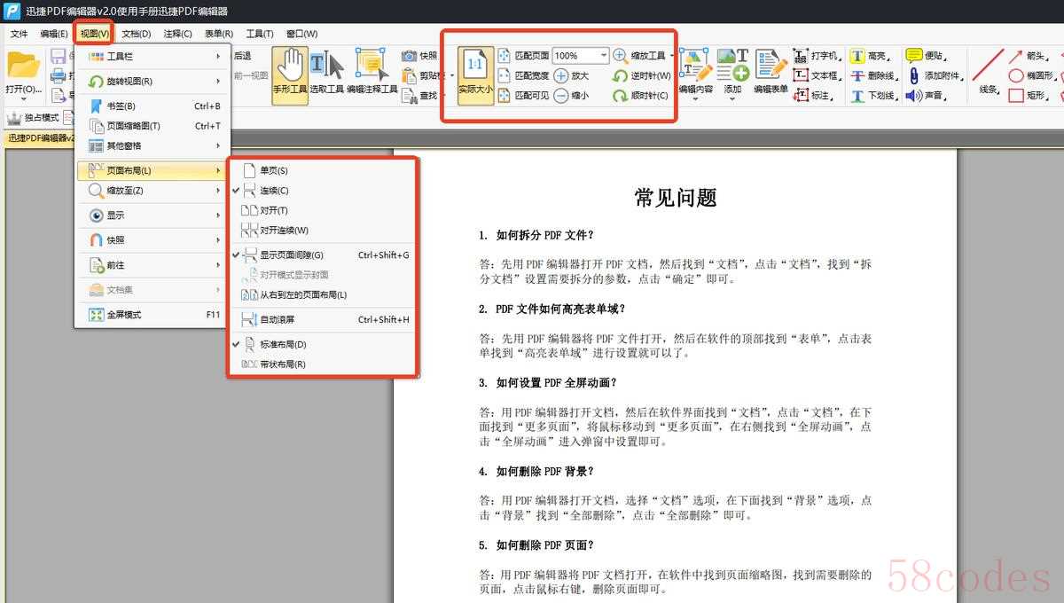This screenshot has width=1064, height=603.
Task: Open the 编辑(E) menu
Action: coord(54,34)
